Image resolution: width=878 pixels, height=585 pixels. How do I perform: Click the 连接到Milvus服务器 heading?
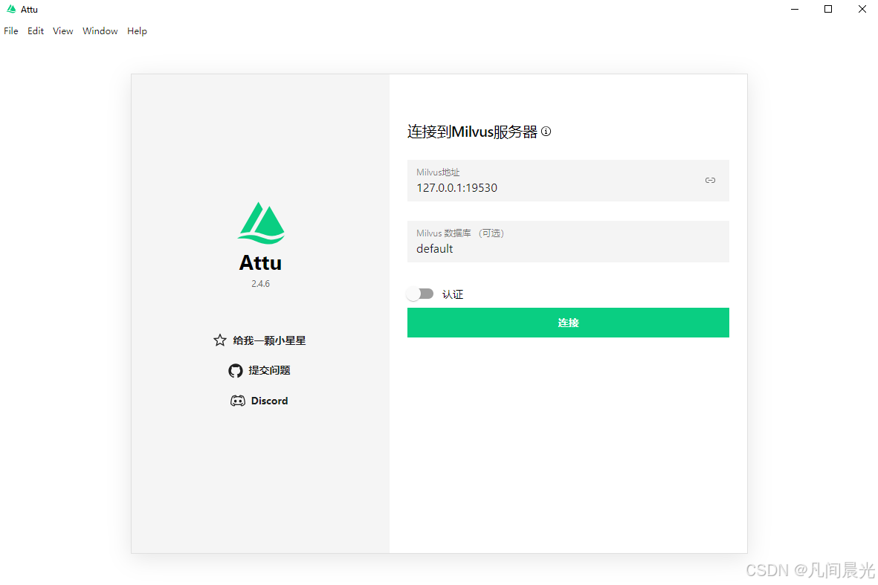point(472,132)
